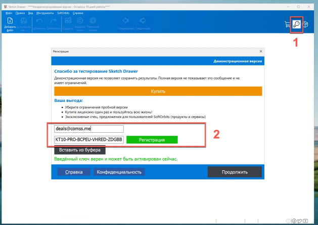Click the license key input field

pos(89,140)
